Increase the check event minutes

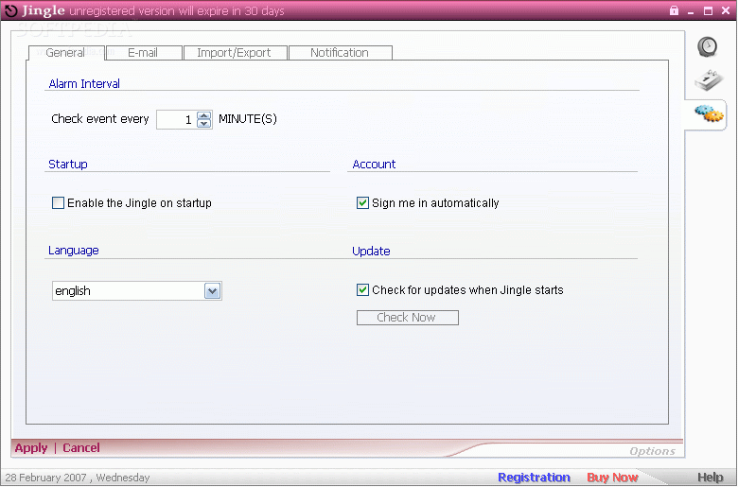pyautogui.click(x=203, y=115)
